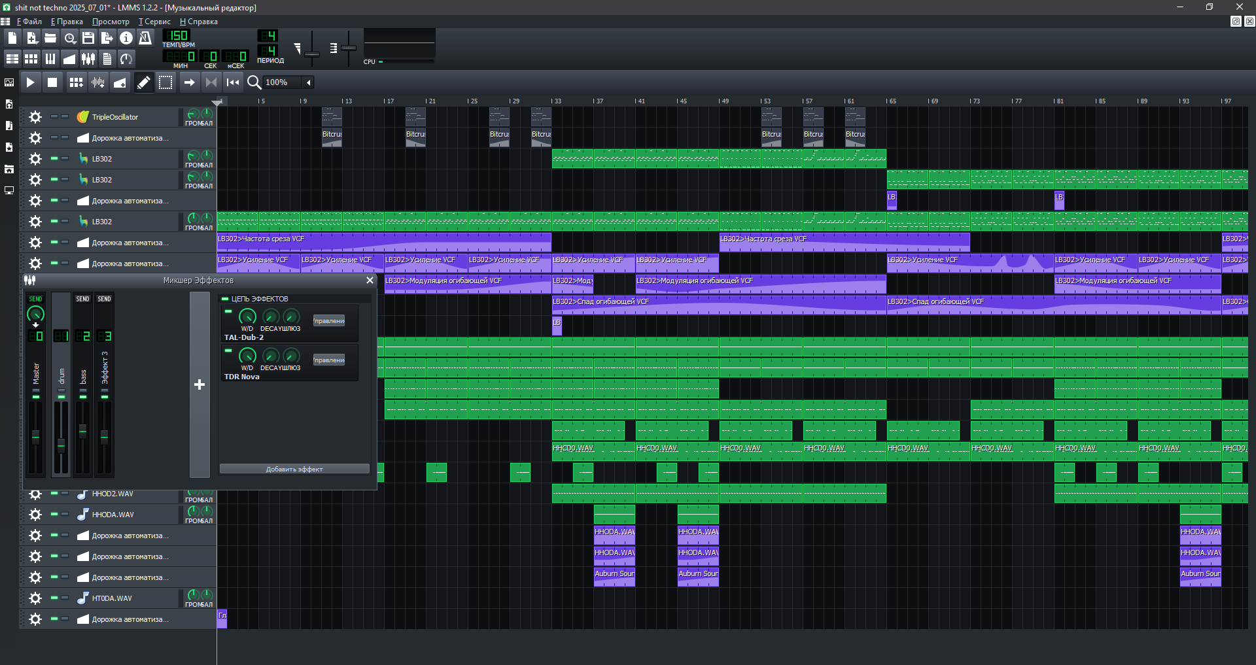Toggle the TAL-Dub-2 effect enable LED
This screenshot has width=1256, height=665.
tap(228, 312)
